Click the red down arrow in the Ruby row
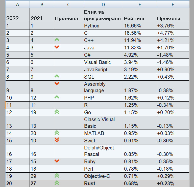The height and width of the screenshot is (187, 194). [57, 161]
